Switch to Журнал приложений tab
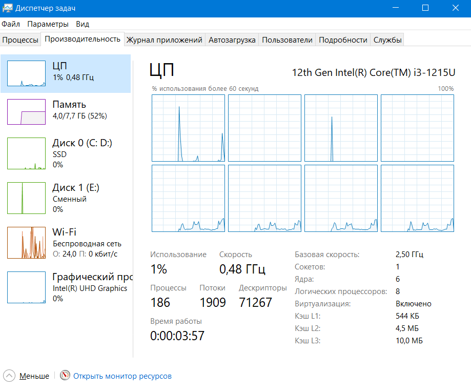This screenshot has width=471, height=390. point(165,40)
